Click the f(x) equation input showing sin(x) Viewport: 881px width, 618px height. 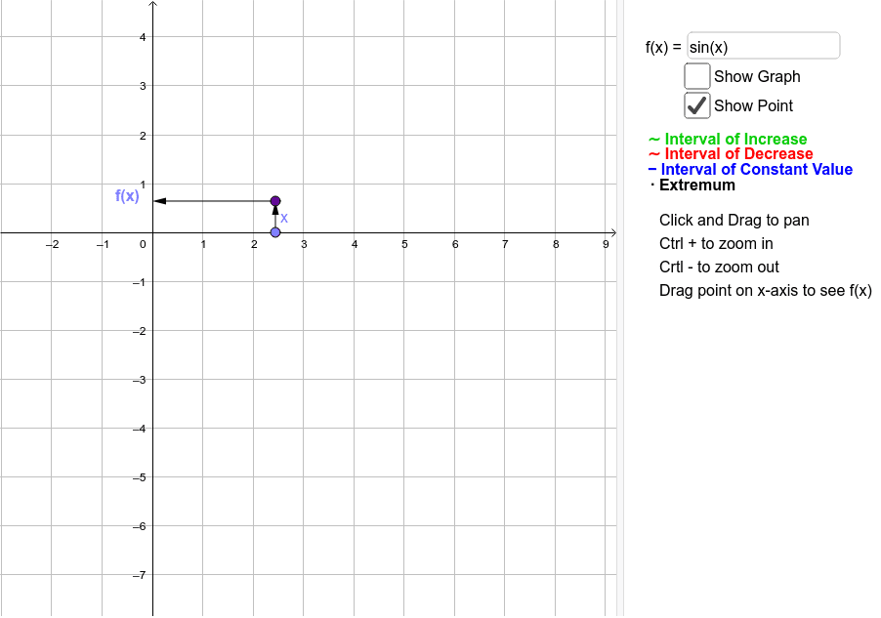pos(763,45)
